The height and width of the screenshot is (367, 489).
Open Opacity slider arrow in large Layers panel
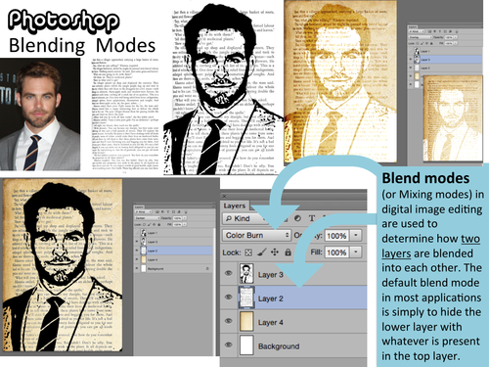(356, 236)
